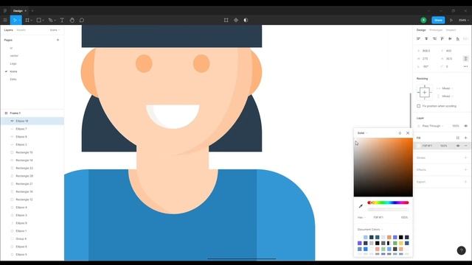Click the Use as Mask icon
This screenshot has width=472, height=265.
click(x=246, y=20)
